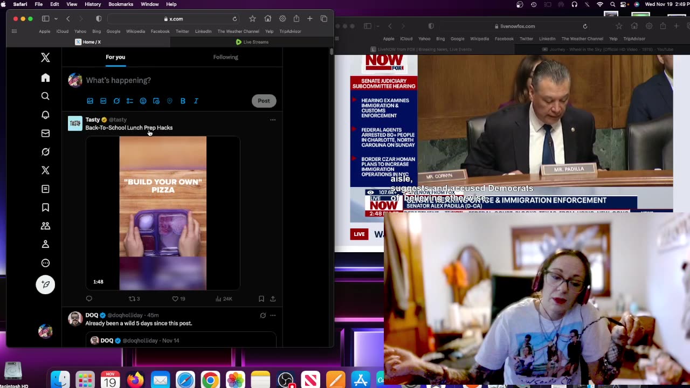Viewport: 690px width, 388px height.
Task: Open the Safari View menu
Action: pyautogui.click(x=72, y=4)
